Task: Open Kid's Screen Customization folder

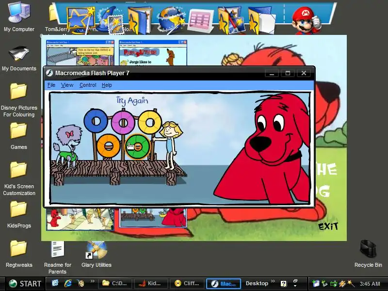Action: (19, 178)
